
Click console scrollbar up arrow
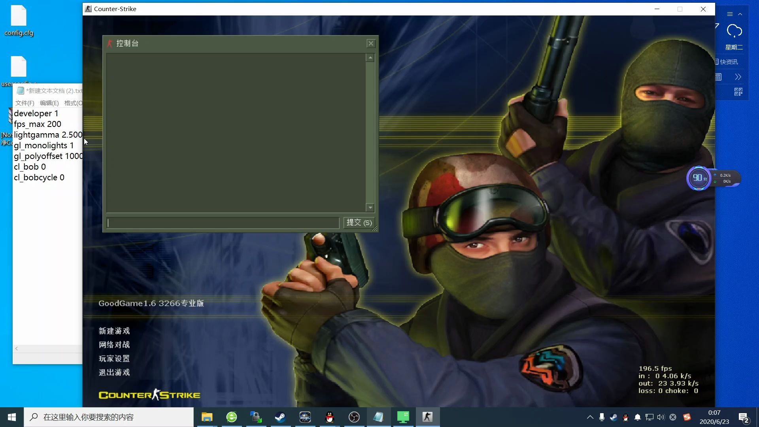tap(370, 58)
